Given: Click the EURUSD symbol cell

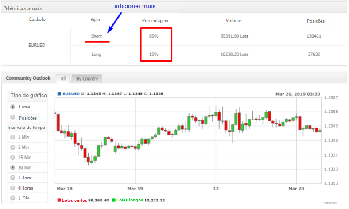Looking at the screenshot, I should (x=36, y=45).
